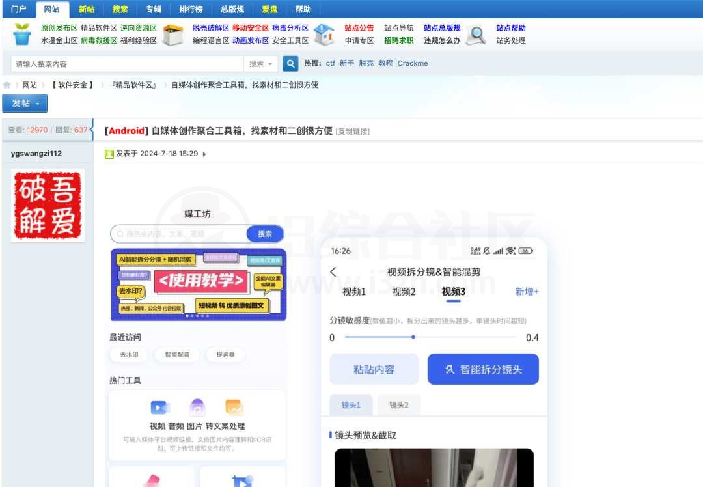
Task: Open 脱壳破解区 link
Action: tap(211, 28)
